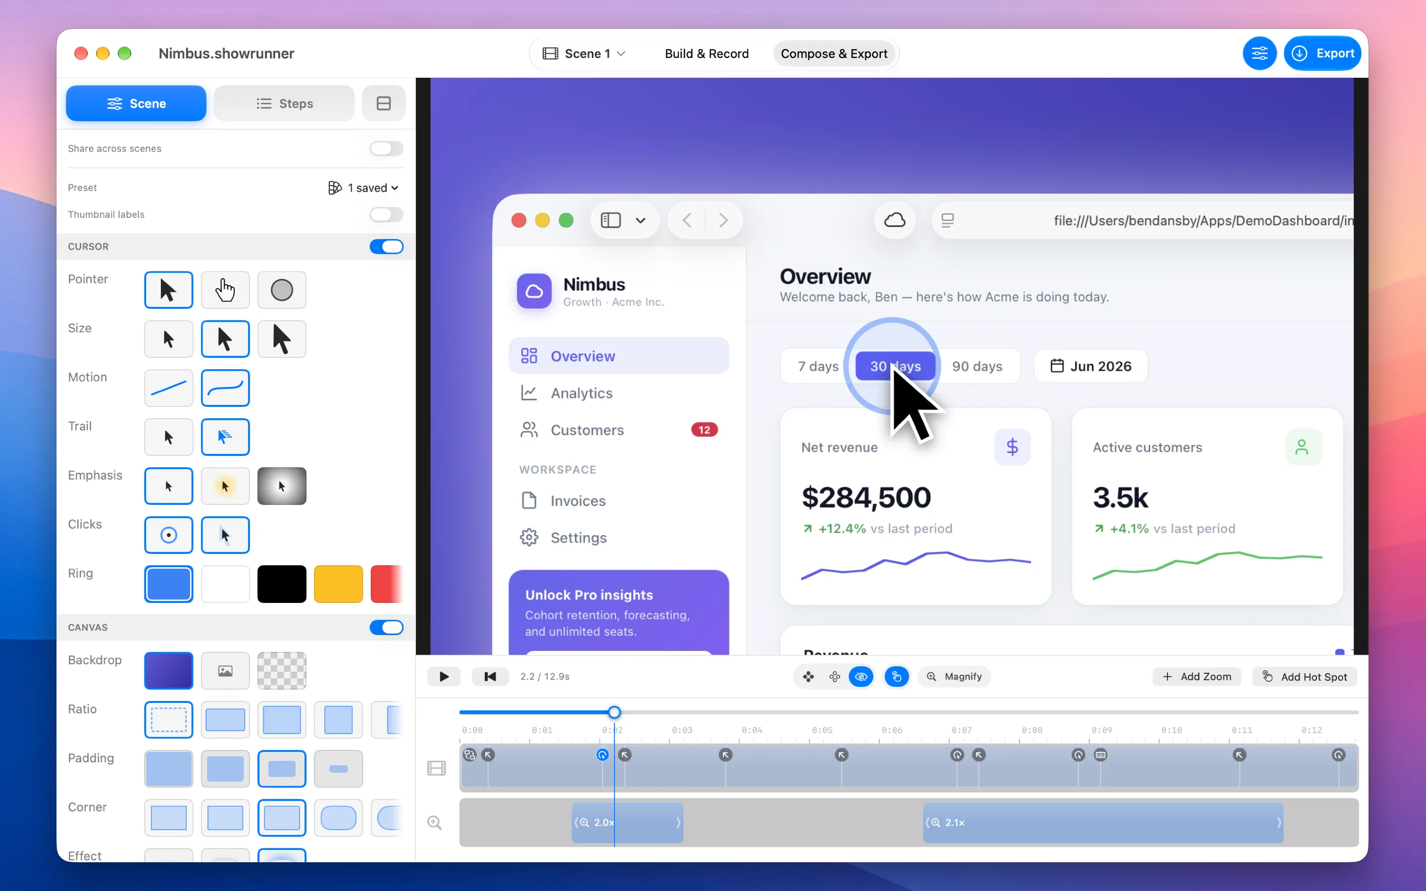Select the spotlight emphasis option

(282, 486)
